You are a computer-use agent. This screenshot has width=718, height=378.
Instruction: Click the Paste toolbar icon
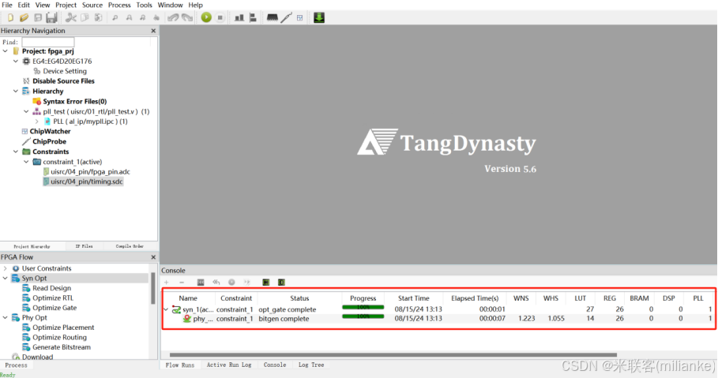(98, 18)
